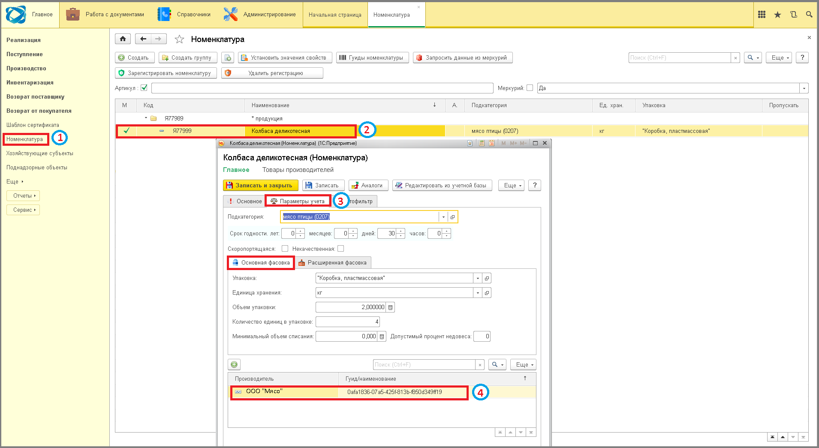Open the search options dropdown in main toolbar
Screen dimensions: 819x448
(753, 57)
